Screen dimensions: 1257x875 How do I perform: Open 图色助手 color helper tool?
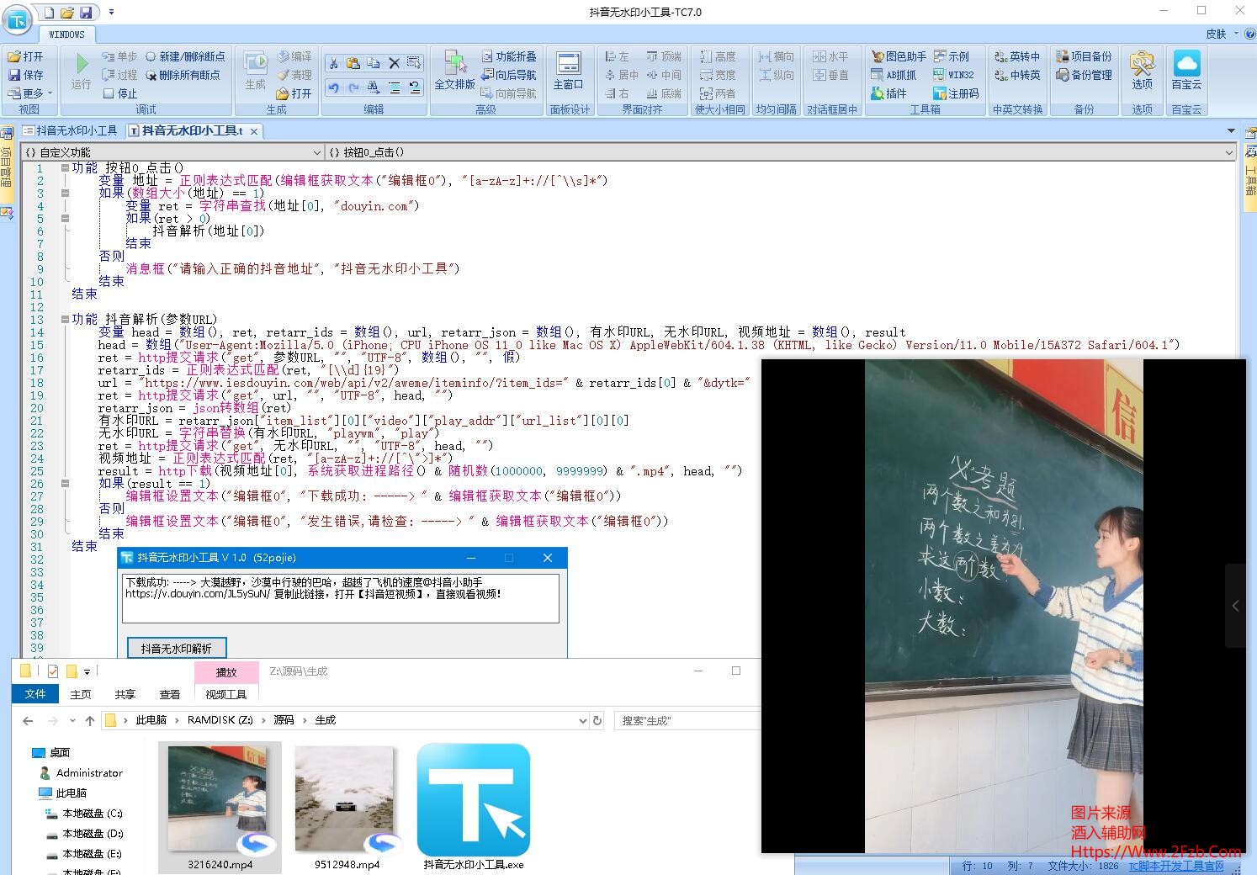(x=899, y=56)
